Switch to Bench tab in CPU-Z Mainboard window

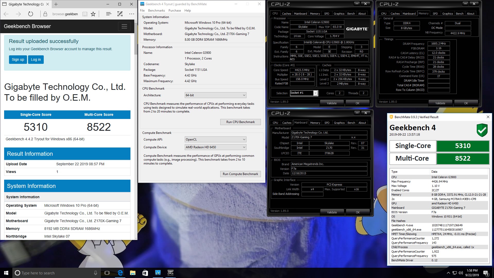click(351, 123)
